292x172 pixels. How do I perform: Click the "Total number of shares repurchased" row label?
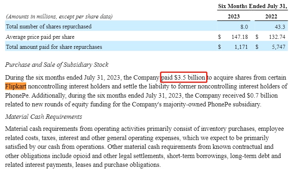click(x=49, y=26)
